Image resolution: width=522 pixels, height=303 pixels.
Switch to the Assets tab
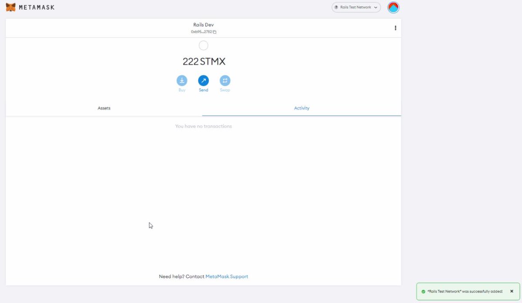(x=104, y=108)
